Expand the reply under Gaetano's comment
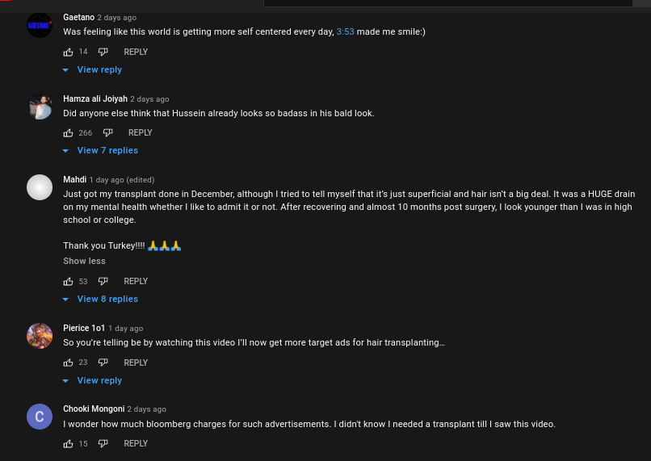 click(92, 69)
